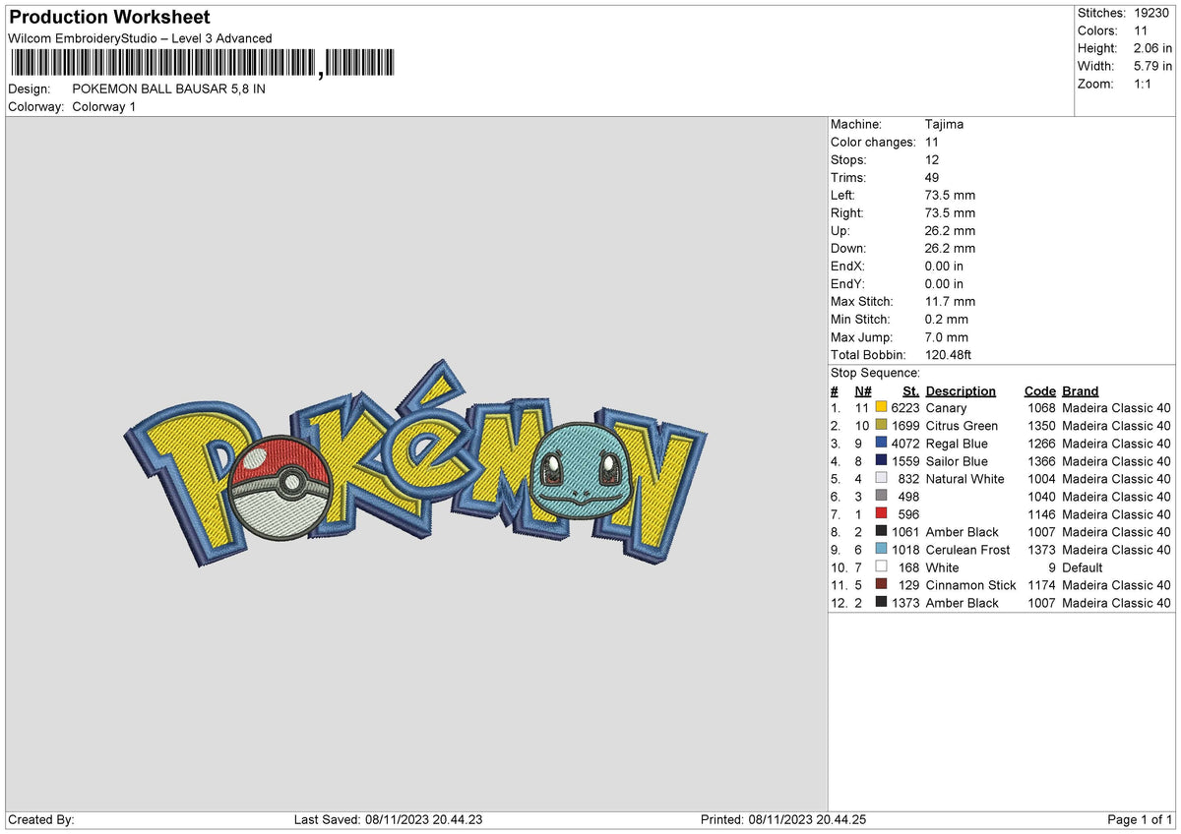Click the Amber Black swatch in row 12
The height and width of the screenshot is (834, 1181).
[x=881, y=602]
